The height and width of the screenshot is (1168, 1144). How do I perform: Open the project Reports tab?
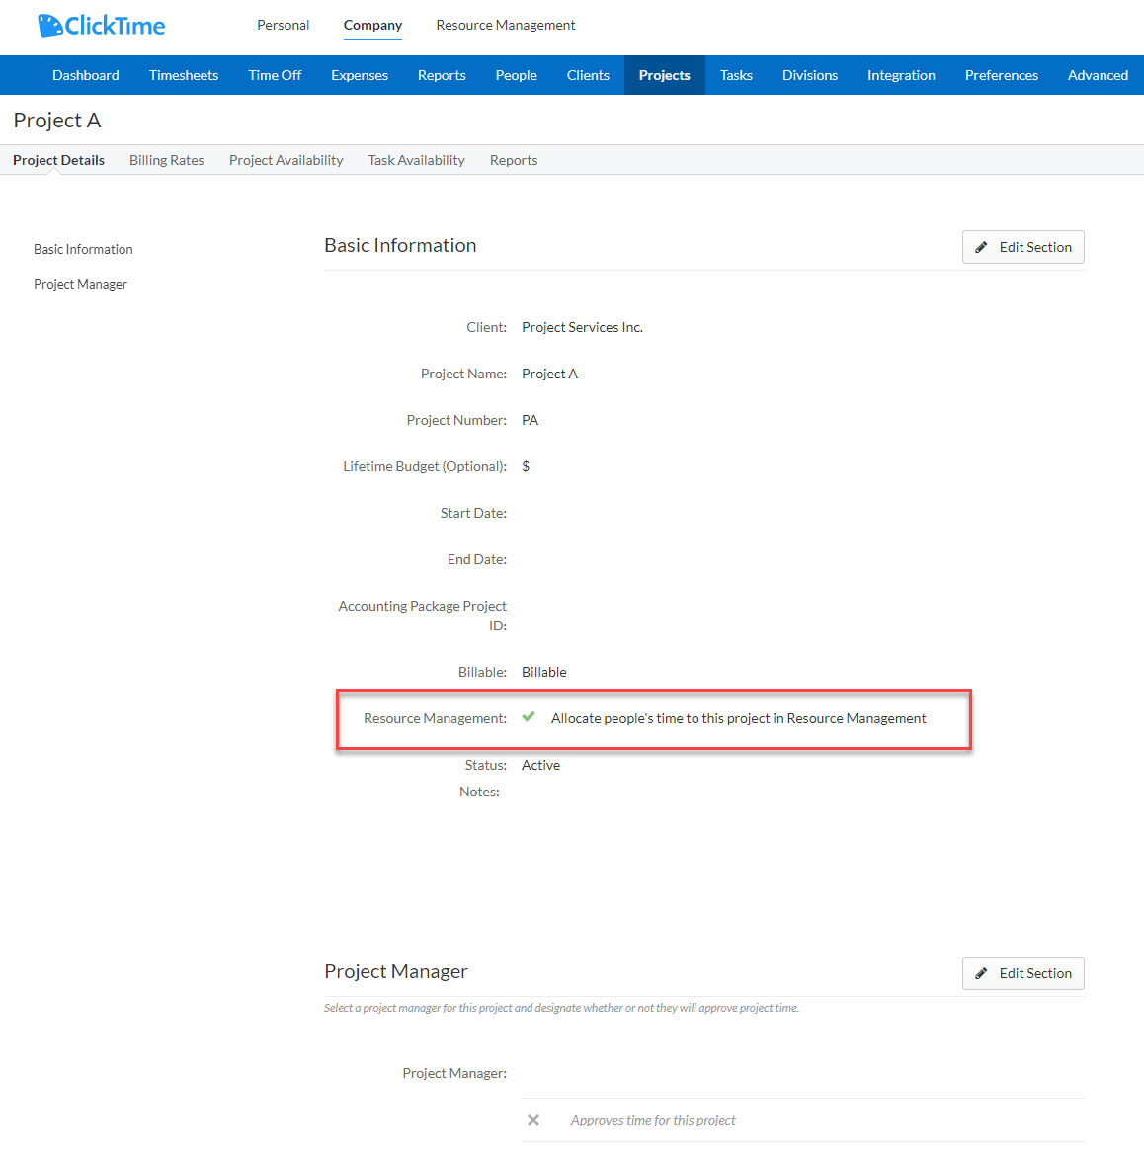[513, 159]
